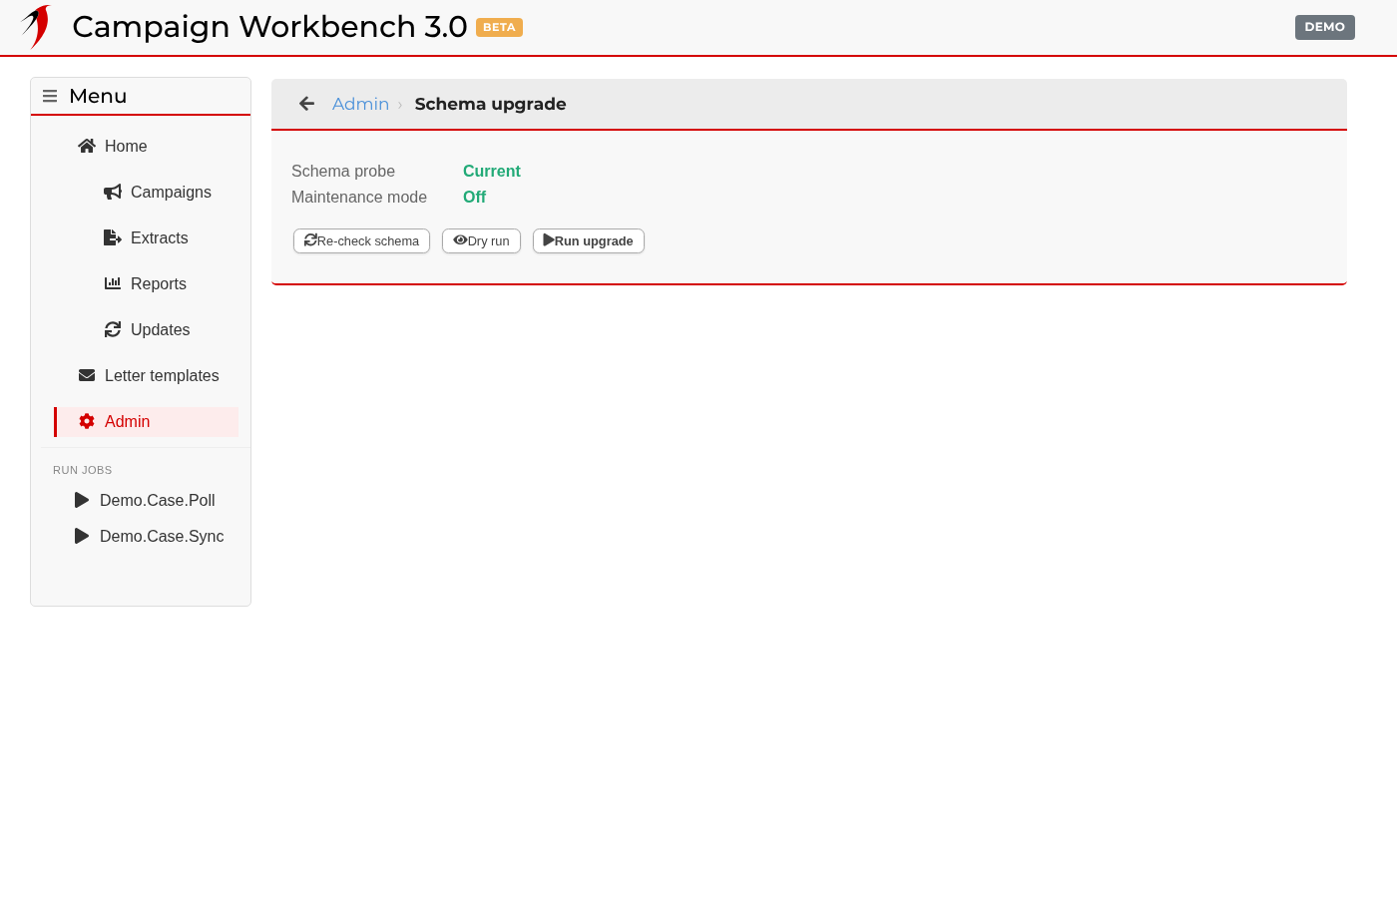
Task: Click the Schema upgrade breadcrumb title
Action: click(x=490, y=104)
